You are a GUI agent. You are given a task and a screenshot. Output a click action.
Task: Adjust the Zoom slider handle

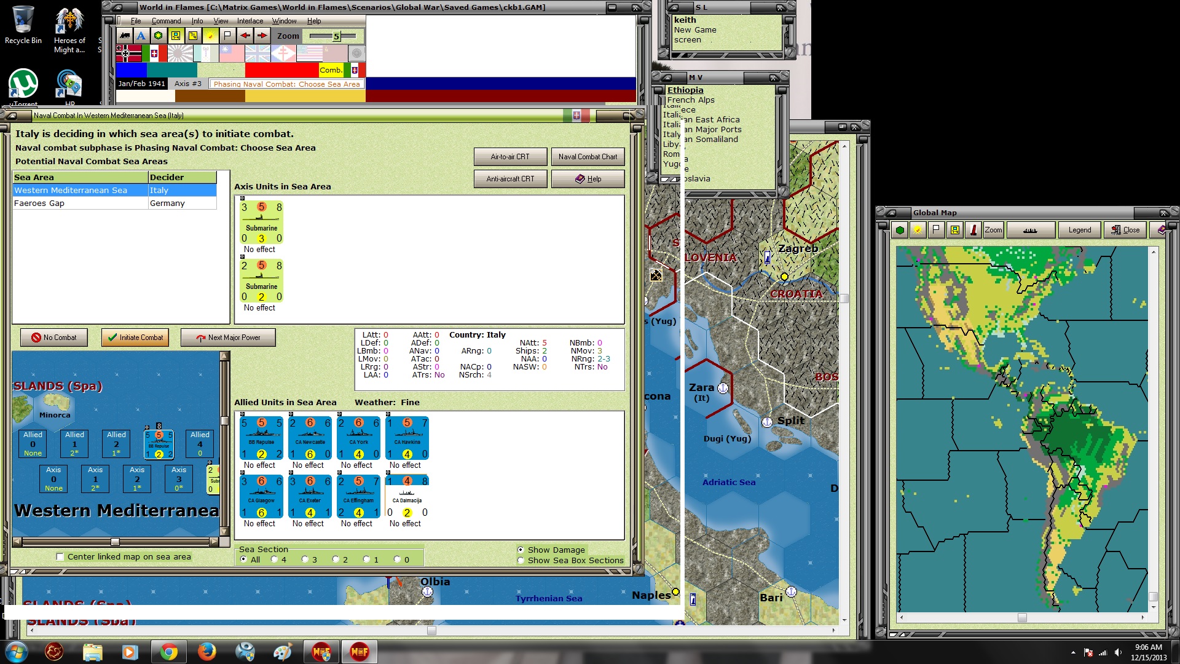tap(336, 36)
